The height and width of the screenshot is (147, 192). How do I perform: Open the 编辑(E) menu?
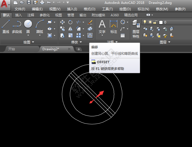[x=37, y=9]
